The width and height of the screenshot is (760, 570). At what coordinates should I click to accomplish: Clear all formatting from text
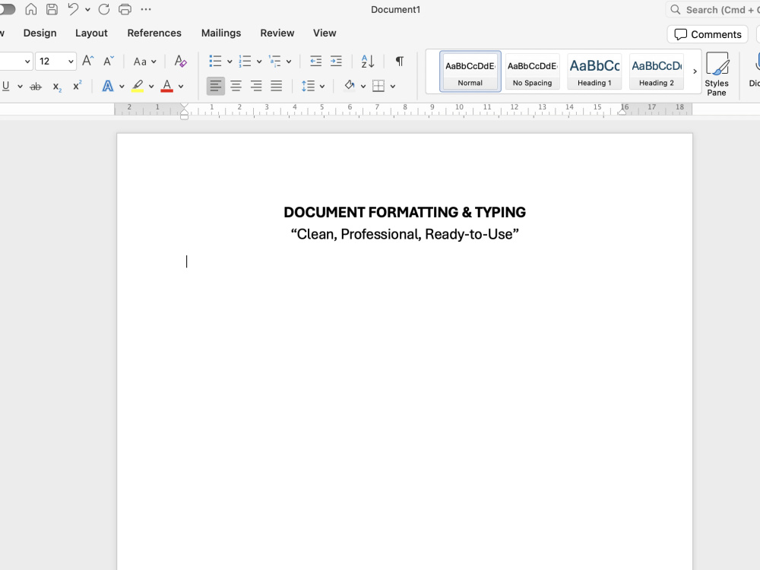(x=180, y=61)
